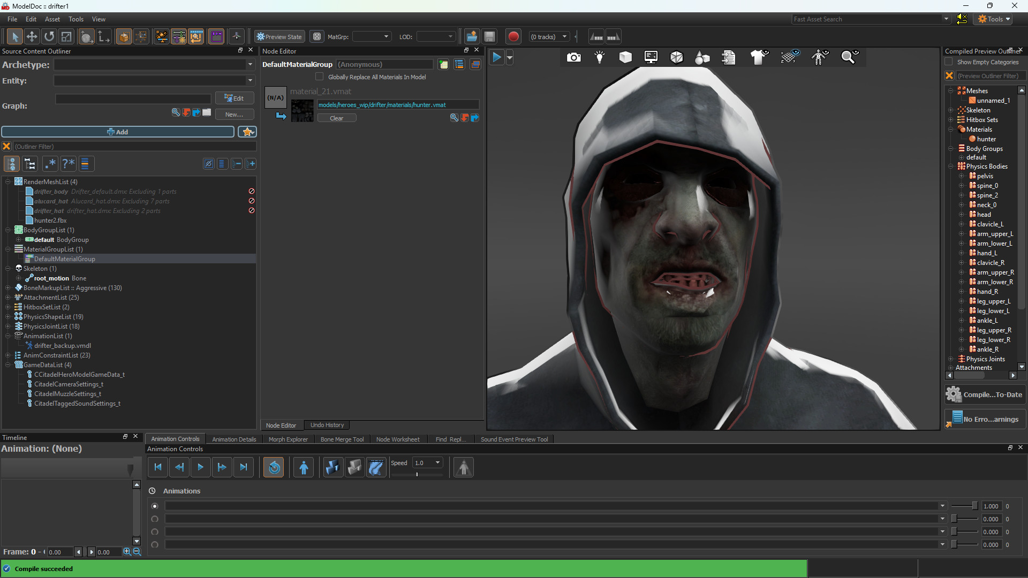1028x578 pixels.
Task: Select the Rotate tool
Action: 49,36
